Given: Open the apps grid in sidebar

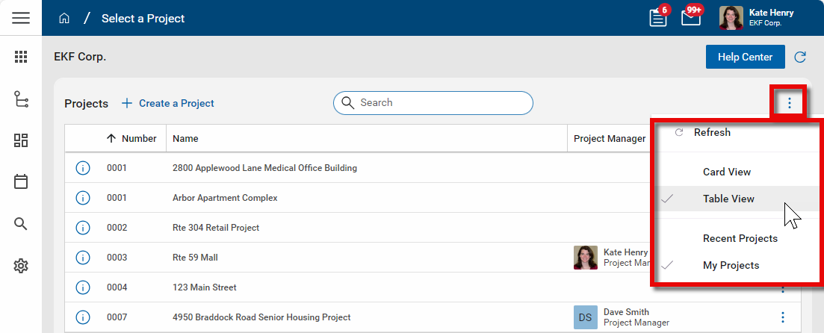Looking at the screenshot, I should [x=21, y=57].
